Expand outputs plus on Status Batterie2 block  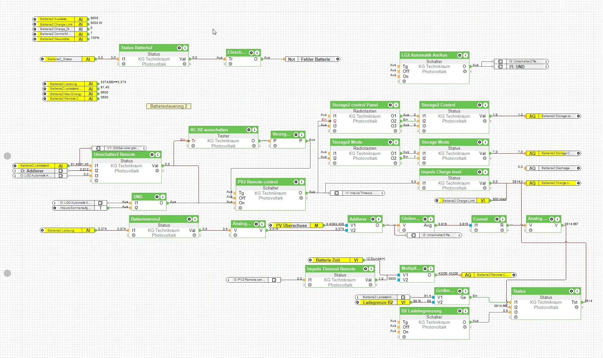[184, 64]
